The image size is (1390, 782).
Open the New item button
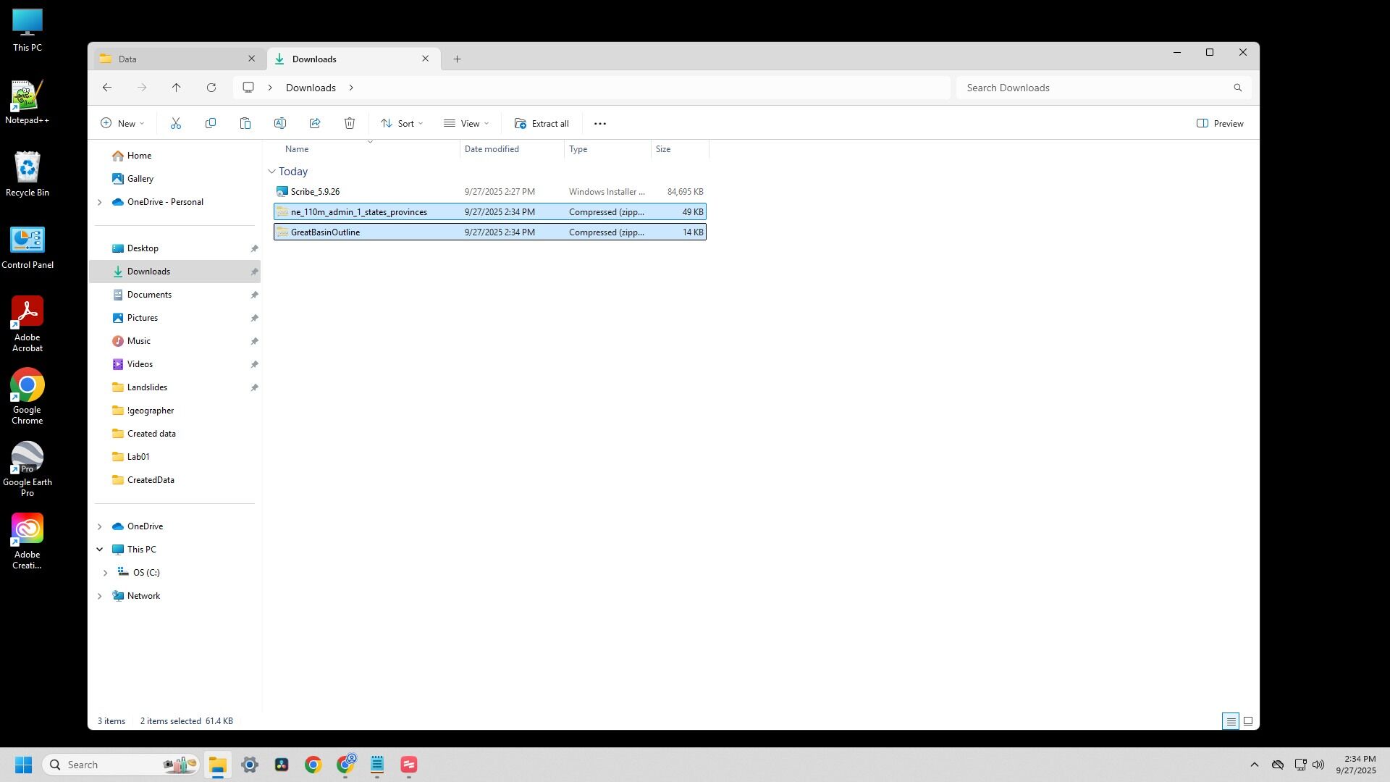tap(122, 124)
